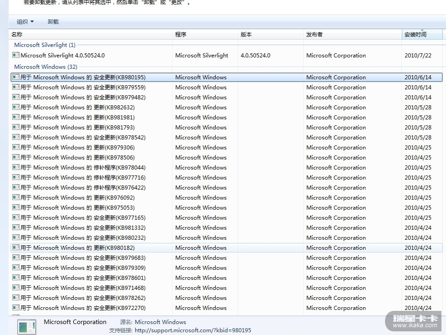Sort by 安装时间 column header
The width and height of the screenshot is (446, 335).
pos(422,35)
